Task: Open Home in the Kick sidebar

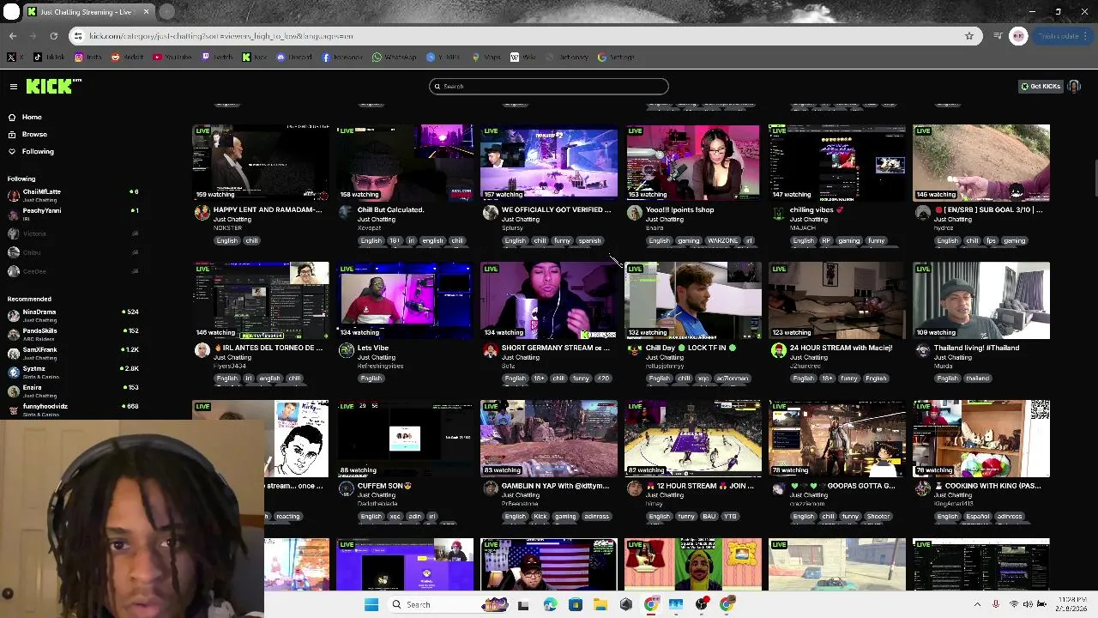Action: tap(32, 117)
